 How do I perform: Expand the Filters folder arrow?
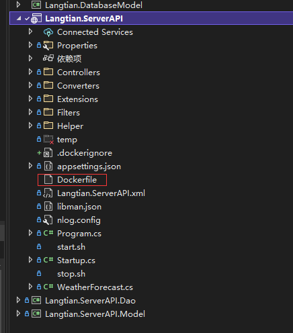pyautogui.click(x=30, y=112)
